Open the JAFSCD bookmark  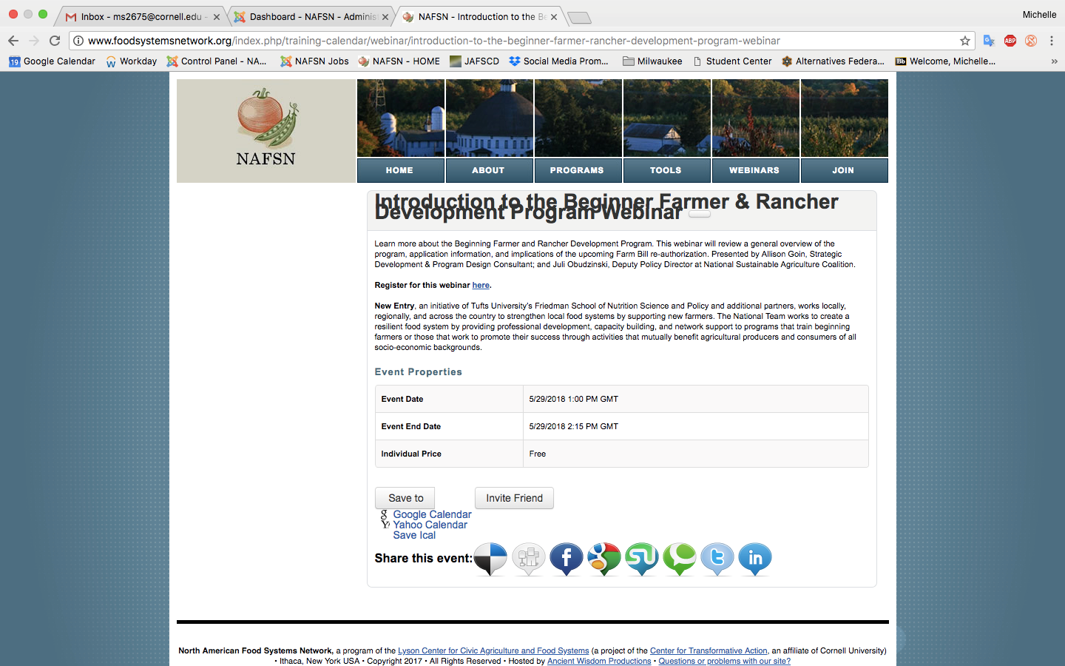click(x=475, y=61)
